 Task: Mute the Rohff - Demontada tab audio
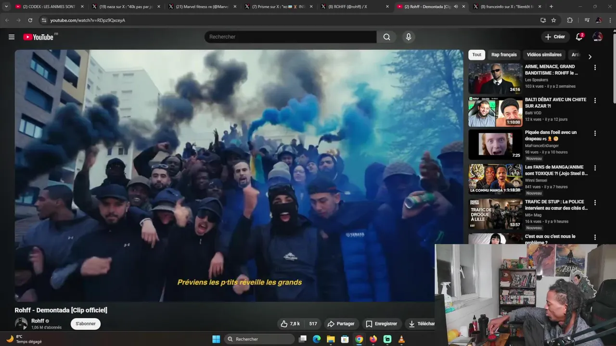(x=455, y=7)
